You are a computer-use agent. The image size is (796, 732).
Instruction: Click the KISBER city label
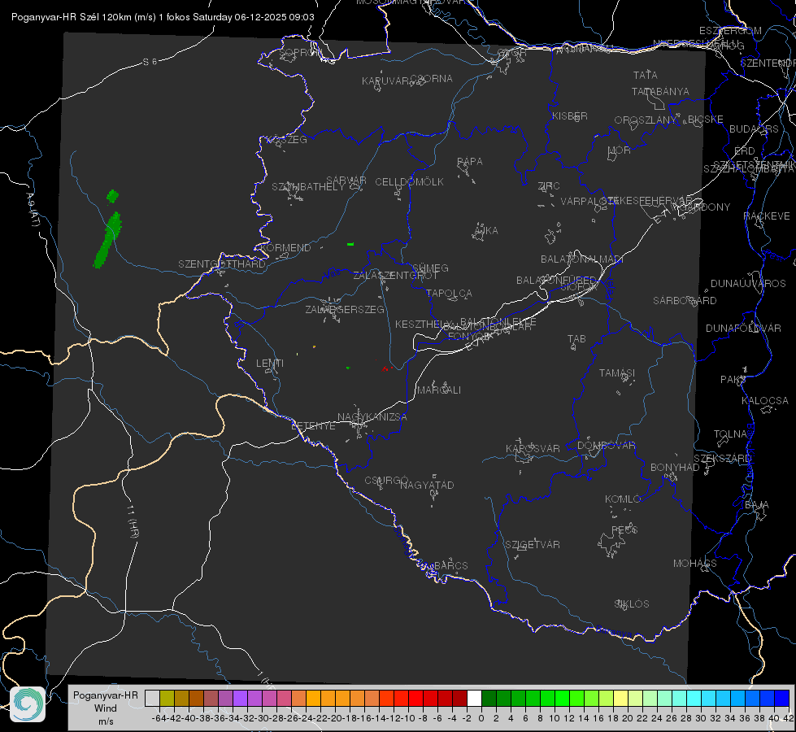(570, 115)
